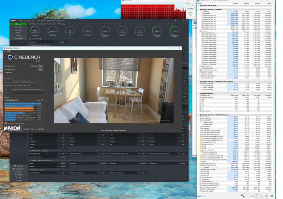
Task: Click the Cinebench logo sphere icon
Action: (x=10, y=57)
